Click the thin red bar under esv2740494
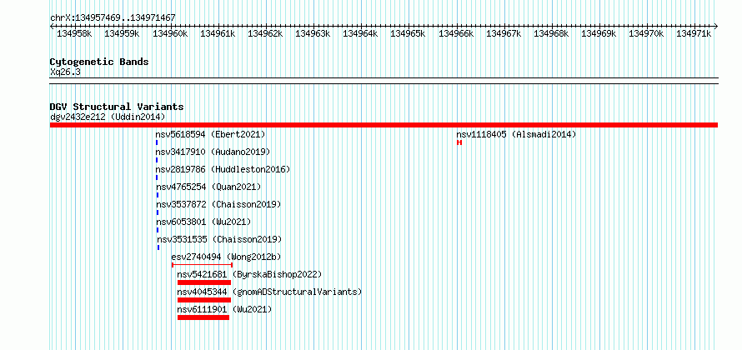This screenshot has width=742, height=350. pos(202,265)
